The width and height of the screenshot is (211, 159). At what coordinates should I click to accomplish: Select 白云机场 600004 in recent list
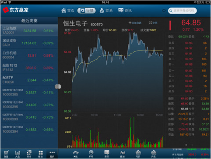coord(29,55)
